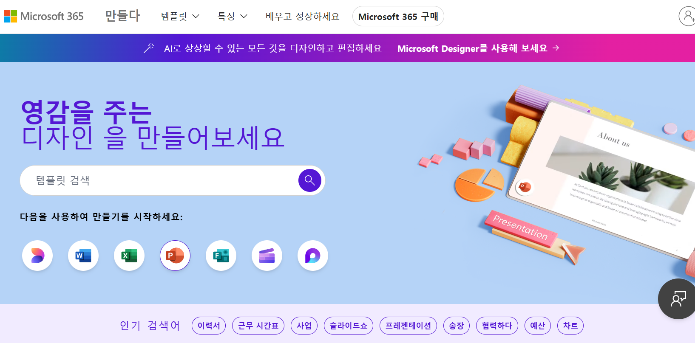Click the magic wand icon in banner
695x343 pixels.
[149, 48]
